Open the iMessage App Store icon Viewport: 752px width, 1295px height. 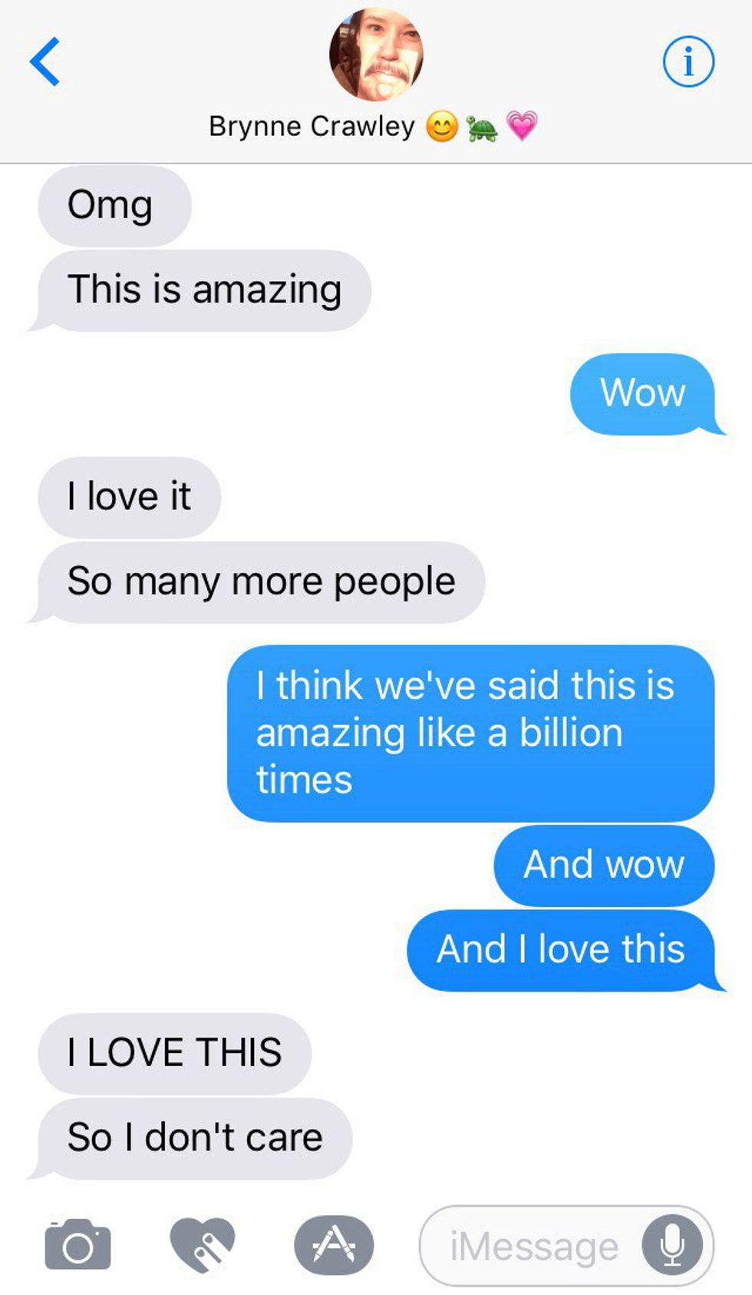(x=334, y=1244)
